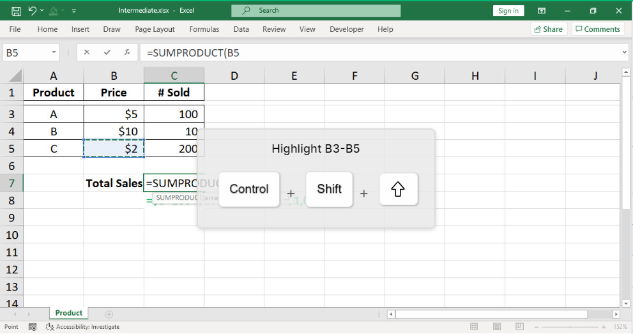Click the cell containing Product header

click(x=53, y=93)
